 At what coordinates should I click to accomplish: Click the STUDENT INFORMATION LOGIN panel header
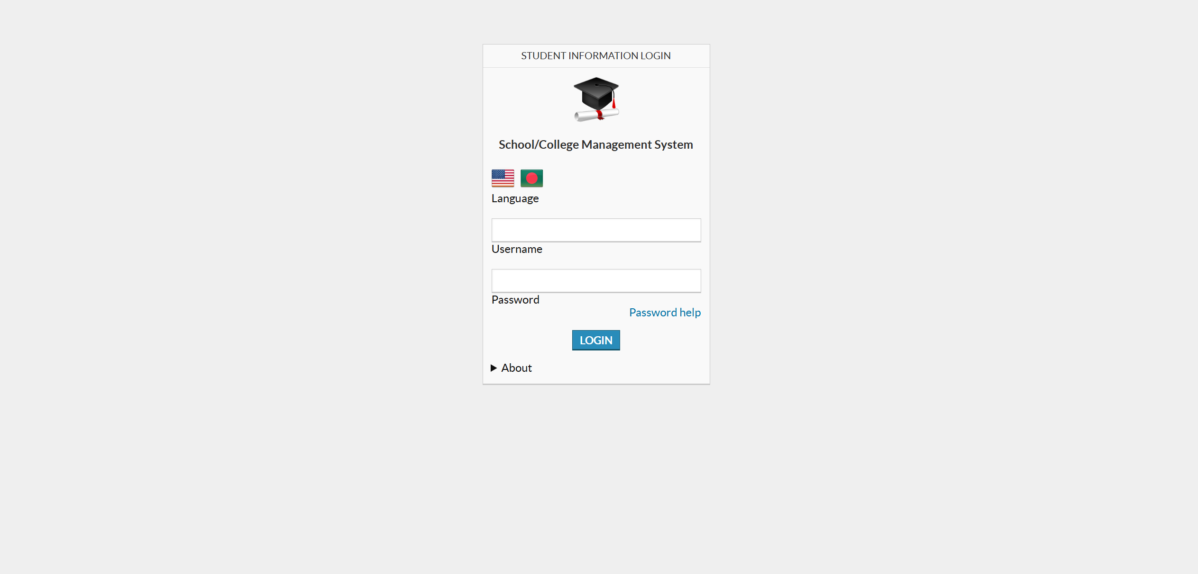click(x=596, y=56)
